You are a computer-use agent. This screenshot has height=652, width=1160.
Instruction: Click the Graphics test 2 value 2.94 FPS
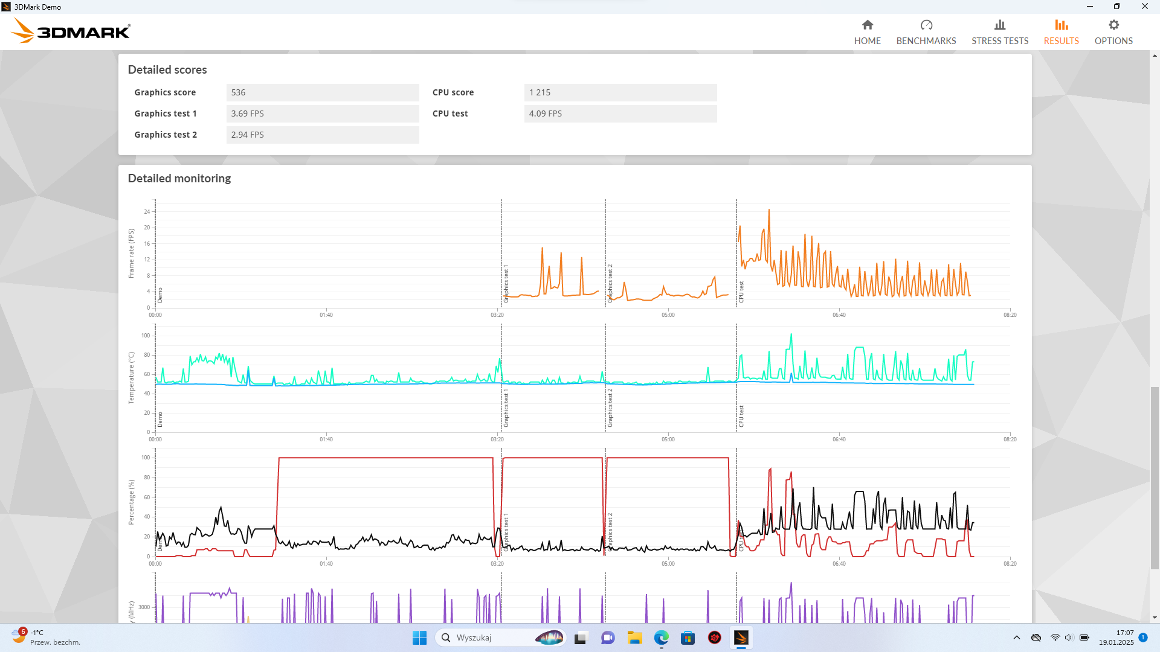(323, 135)
